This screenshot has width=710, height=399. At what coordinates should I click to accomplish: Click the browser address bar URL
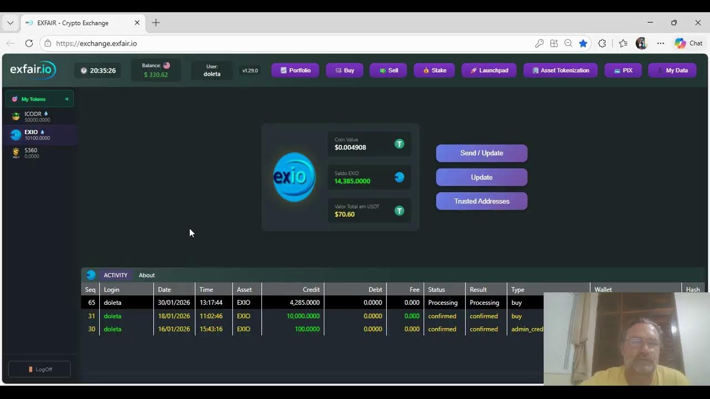coord(97,43)
